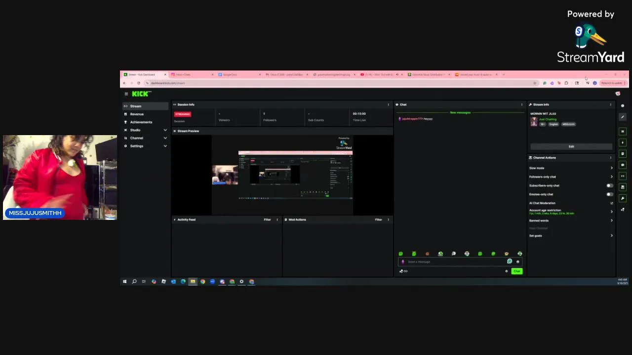The width and height of the screenshot is (632, 355).
Task: Toggle Subscribers-only chat switch
Action: click(610, 185)
